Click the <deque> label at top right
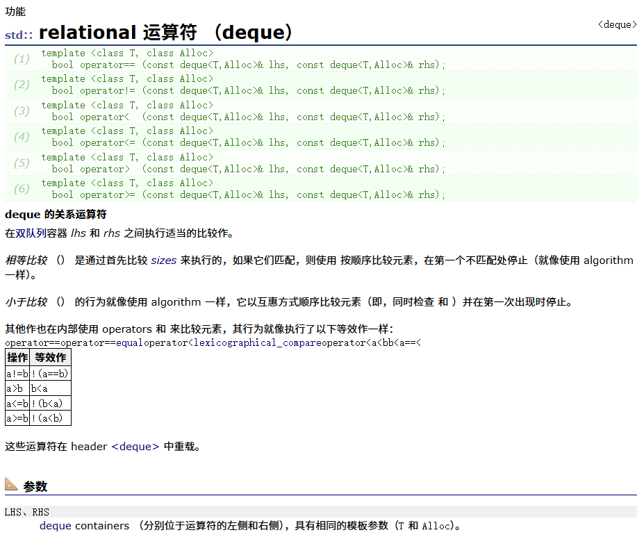Image resolution: width=637 pixels, height=537 pixels. (617, 24)
